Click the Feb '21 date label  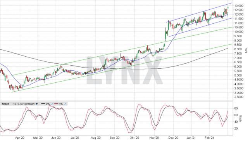pos(209,138)
